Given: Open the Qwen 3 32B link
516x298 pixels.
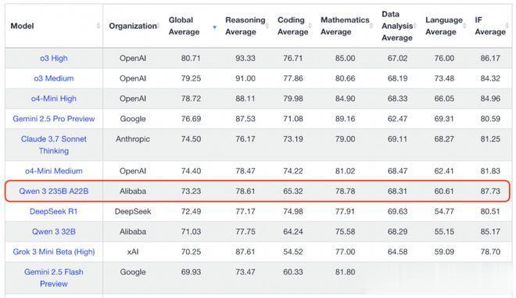Looking at the screenshot, I should pyautogui.click(x=54, y=232).
